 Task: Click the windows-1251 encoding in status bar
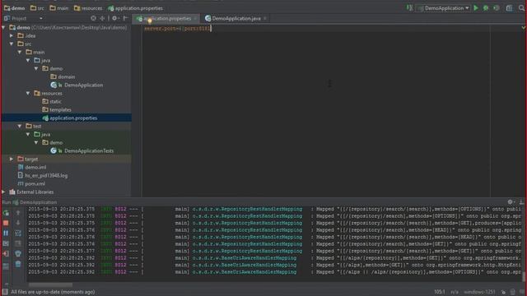[x=479, y=292]
